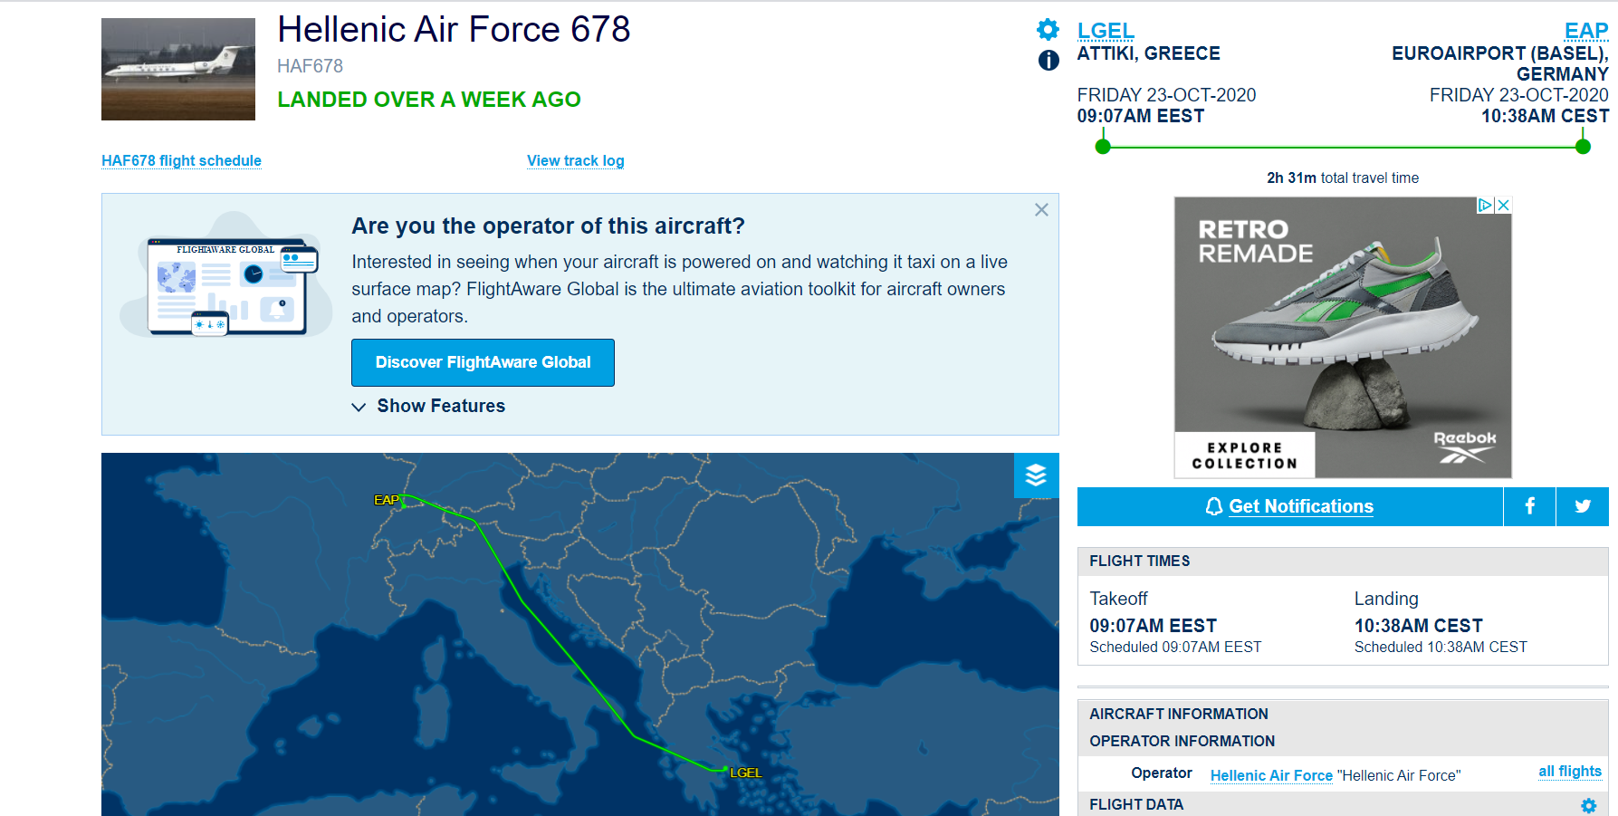Screen dimensions: 1618x816
Task: Click the settings gear beside LGEL
Action: click(1048, 30)
